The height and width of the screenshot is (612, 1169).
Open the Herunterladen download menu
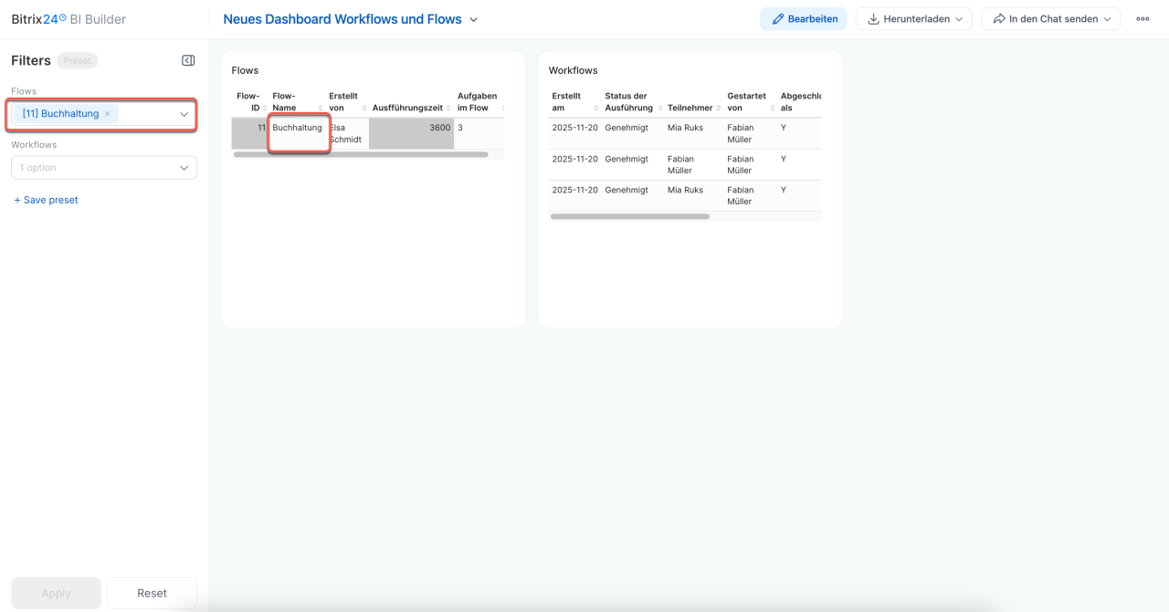pos(913,19)
